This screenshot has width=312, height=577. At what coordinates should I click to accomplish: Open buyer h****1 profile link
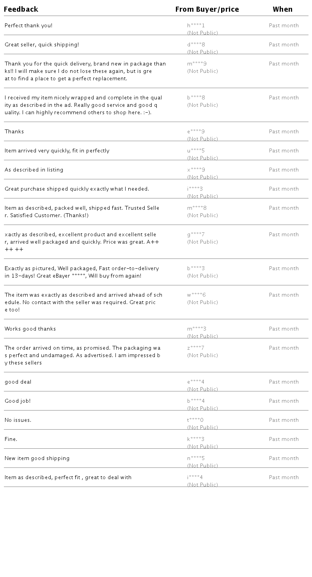pos(196,26)
